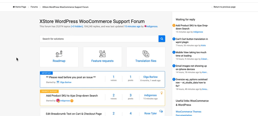Click small indigoross avatar in forum summary line
Image resolution: width=258 pixels, height=116 pixels.
(145, 26)
